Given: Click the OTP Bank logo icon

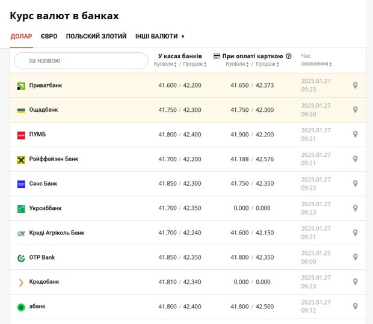Looking at the screenshot, I should [x=21, y=258].
